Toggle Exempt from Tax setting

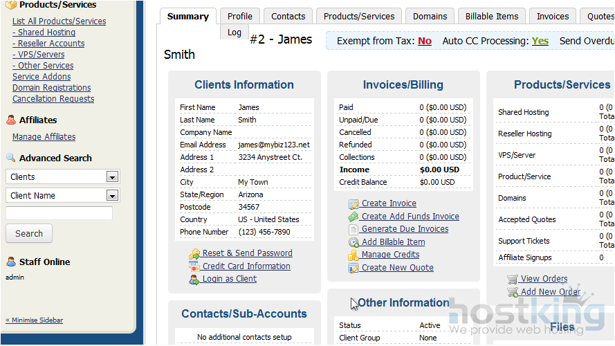coord(425,41)
